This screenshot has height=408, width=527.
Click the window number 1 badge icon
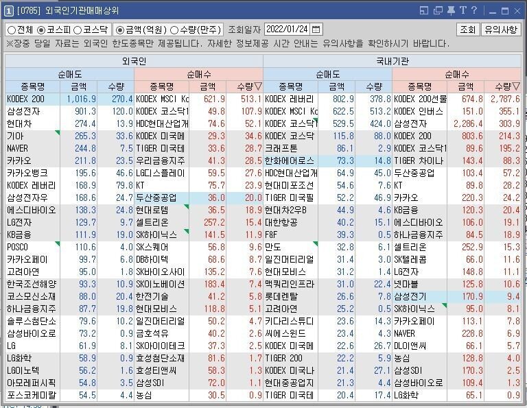[x=9, y=11]
